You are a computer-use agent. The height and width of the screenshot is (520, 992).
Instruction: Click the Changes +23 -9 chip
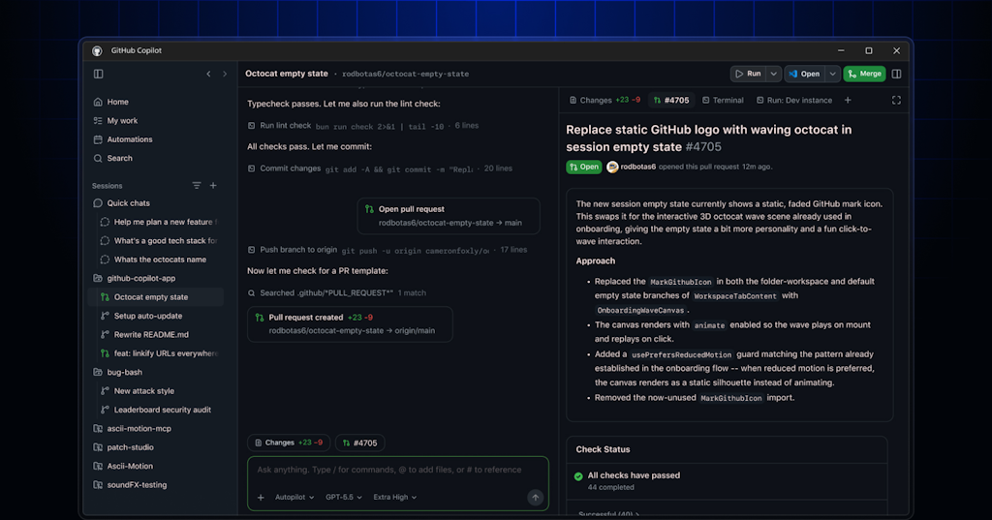tap(288, 443)
